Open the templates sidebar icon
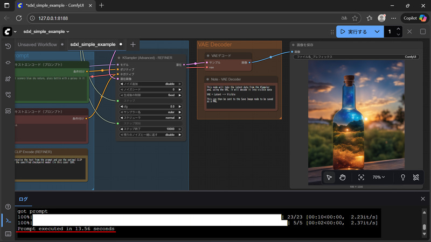 [8, 111]
